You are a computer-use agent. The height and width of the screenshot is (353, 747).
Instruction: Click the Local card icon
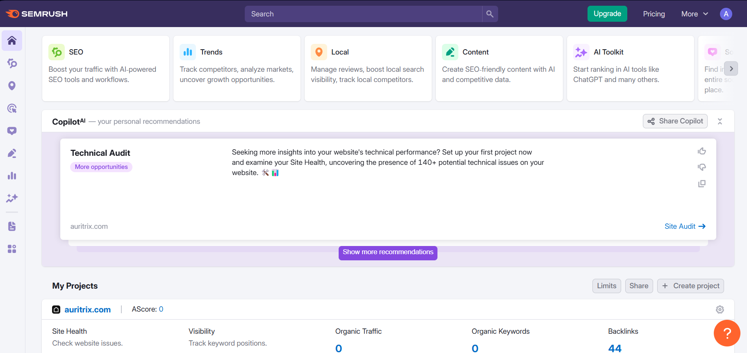(319, 52)
